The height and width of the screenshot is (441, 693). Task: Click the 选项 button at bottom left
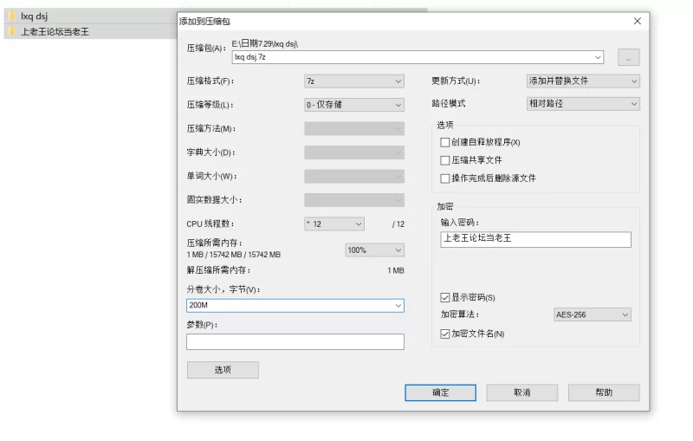tap(223, 370)
